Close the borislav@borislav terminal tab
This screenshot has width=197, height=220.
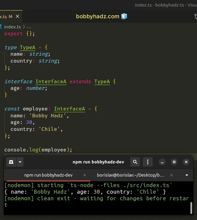tap(171, 175)
